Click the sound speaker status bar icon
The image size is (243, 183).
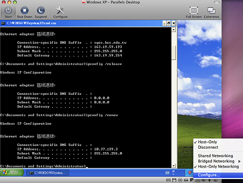[x=204, y=180]
